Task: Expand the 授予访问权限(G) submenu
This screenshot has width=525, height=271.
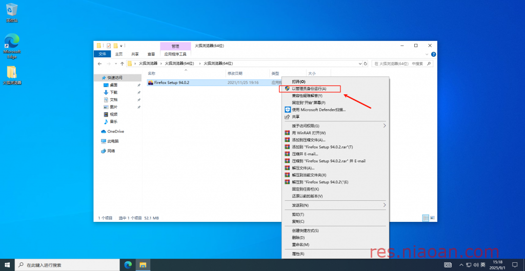Action: 335,126
